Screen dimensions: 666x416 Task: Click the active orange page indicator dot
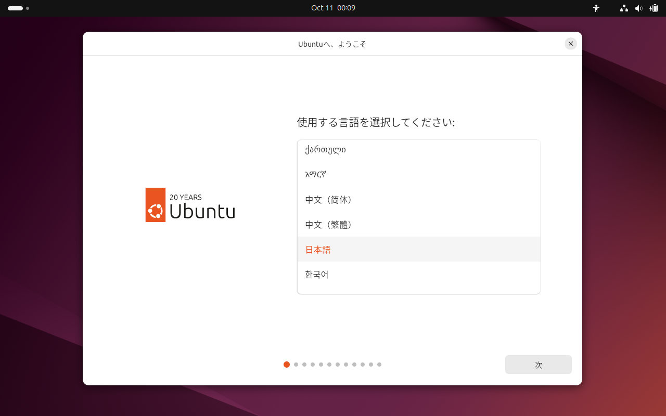point(287,365)
